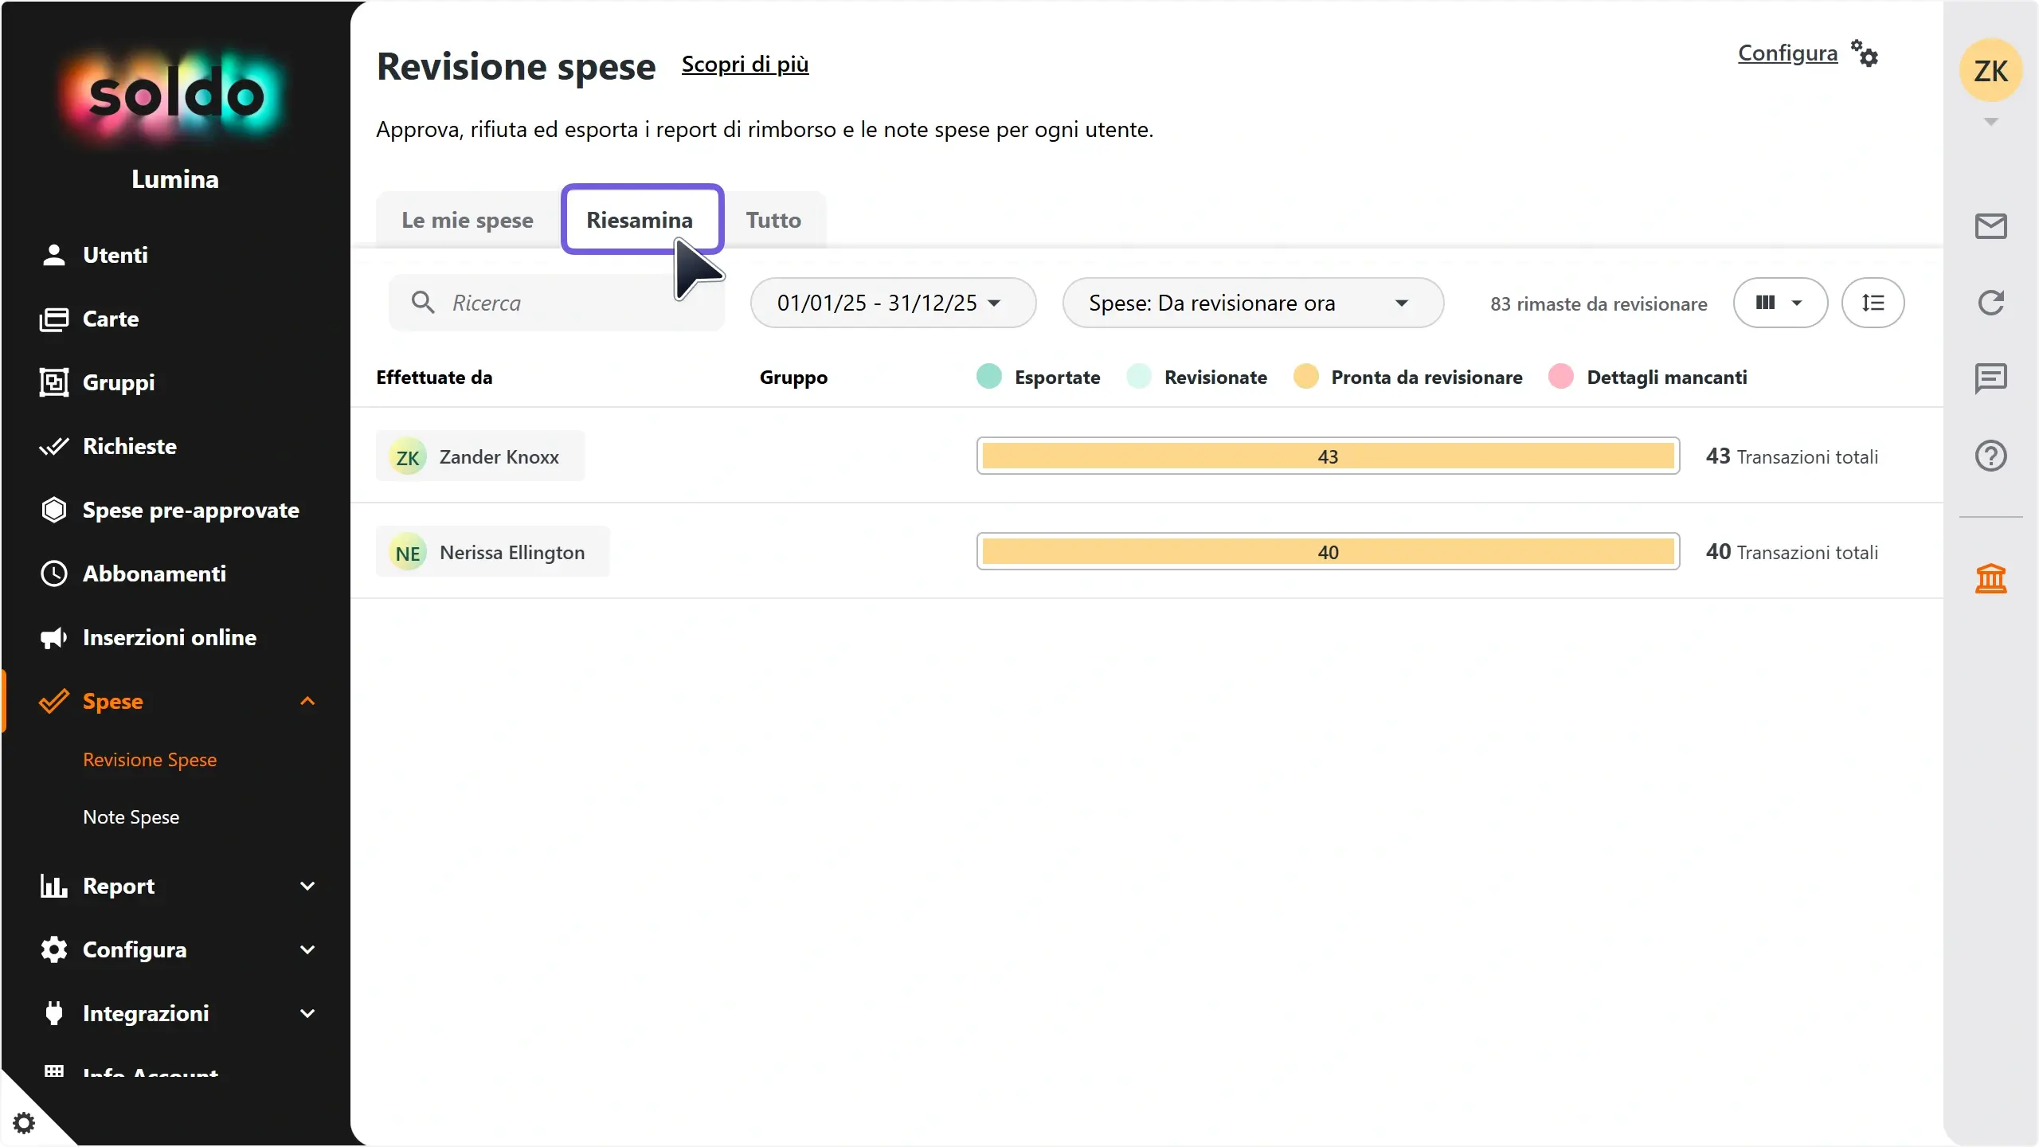
Task: Click the Spese pre-approvate hexagon icon
Action: [x=53, y=510]
